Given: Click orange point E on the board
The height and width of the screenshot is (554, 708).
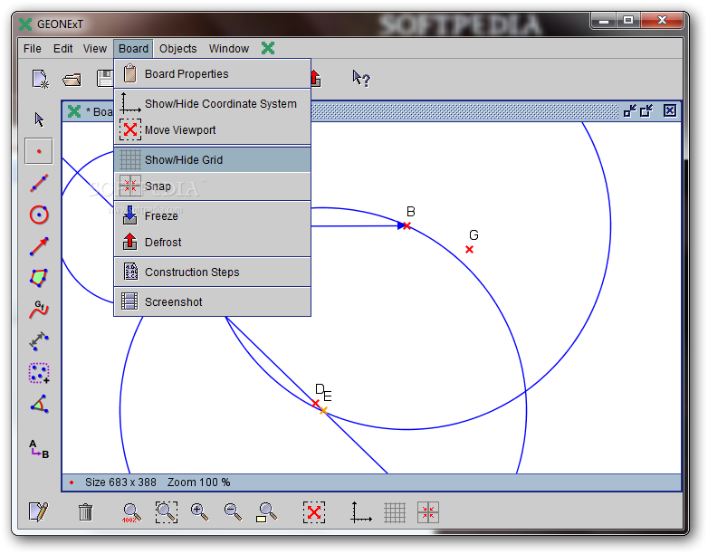Looking at the screenshot, I should 323,410.
